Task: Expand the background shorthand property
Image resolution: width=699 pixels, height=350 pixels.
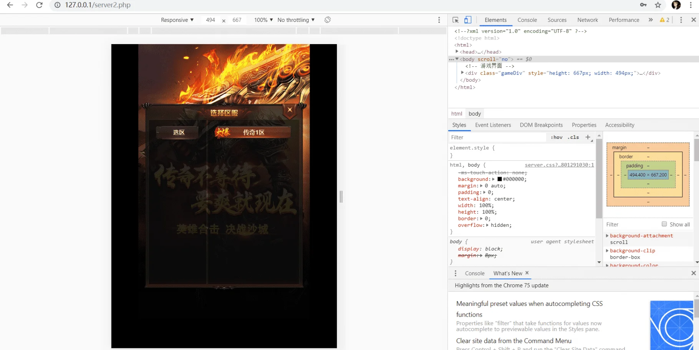Action: click(493, 179)
